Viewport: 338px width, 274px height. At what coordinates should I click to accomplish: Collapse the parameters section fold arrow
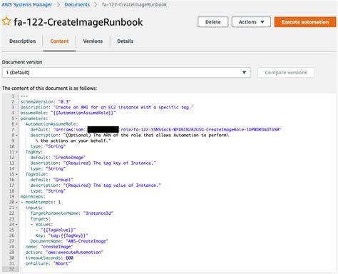pos(16,118)
